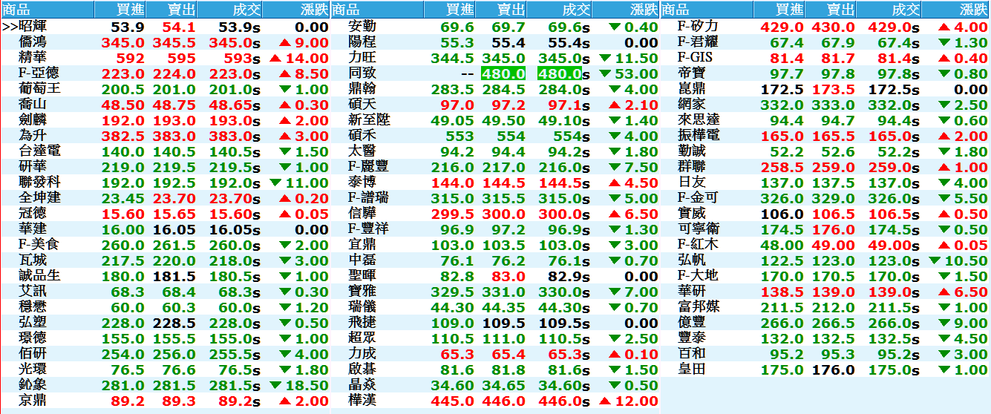
Task: Select the 昭輝 stock marked with >>
Action: click(x=33, y=27)
